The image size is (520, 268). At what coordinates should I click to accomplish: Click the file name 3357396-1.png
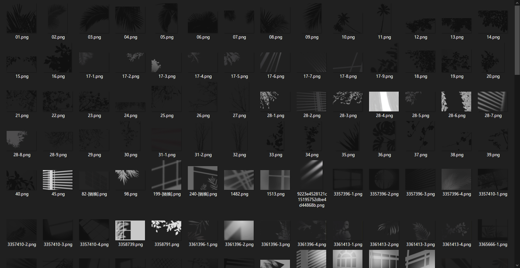[x=348, y=194]
